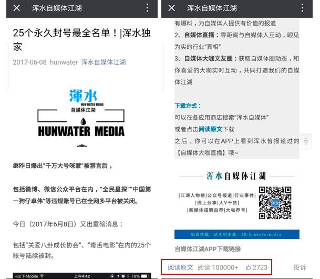Close the right article with the X icon
The height and width of the screenshot is (279, 320).
(172, 8)
